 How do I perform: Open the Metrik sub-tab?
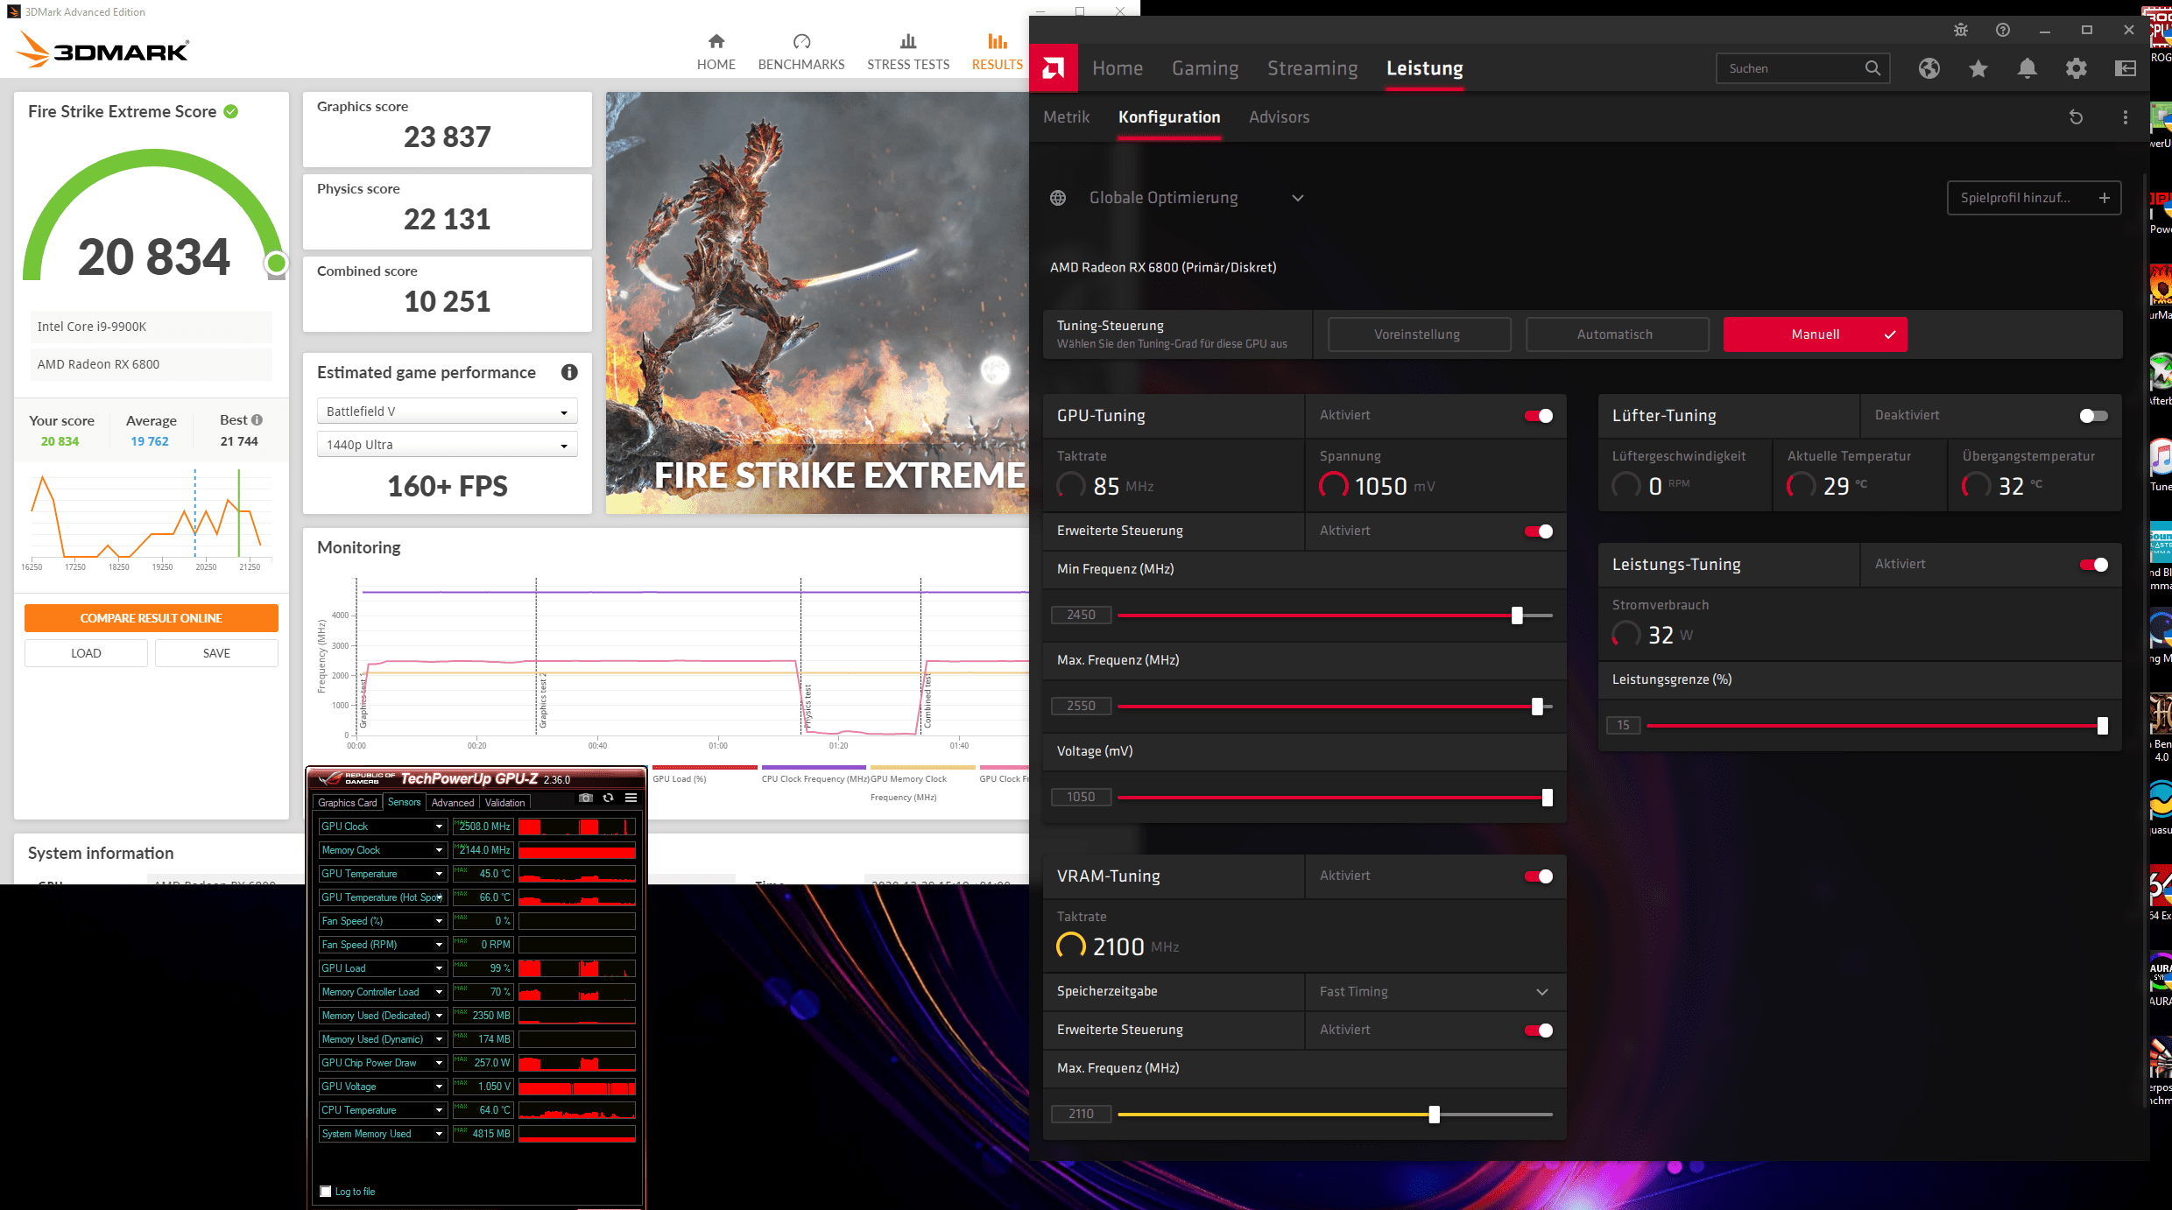1066,117
